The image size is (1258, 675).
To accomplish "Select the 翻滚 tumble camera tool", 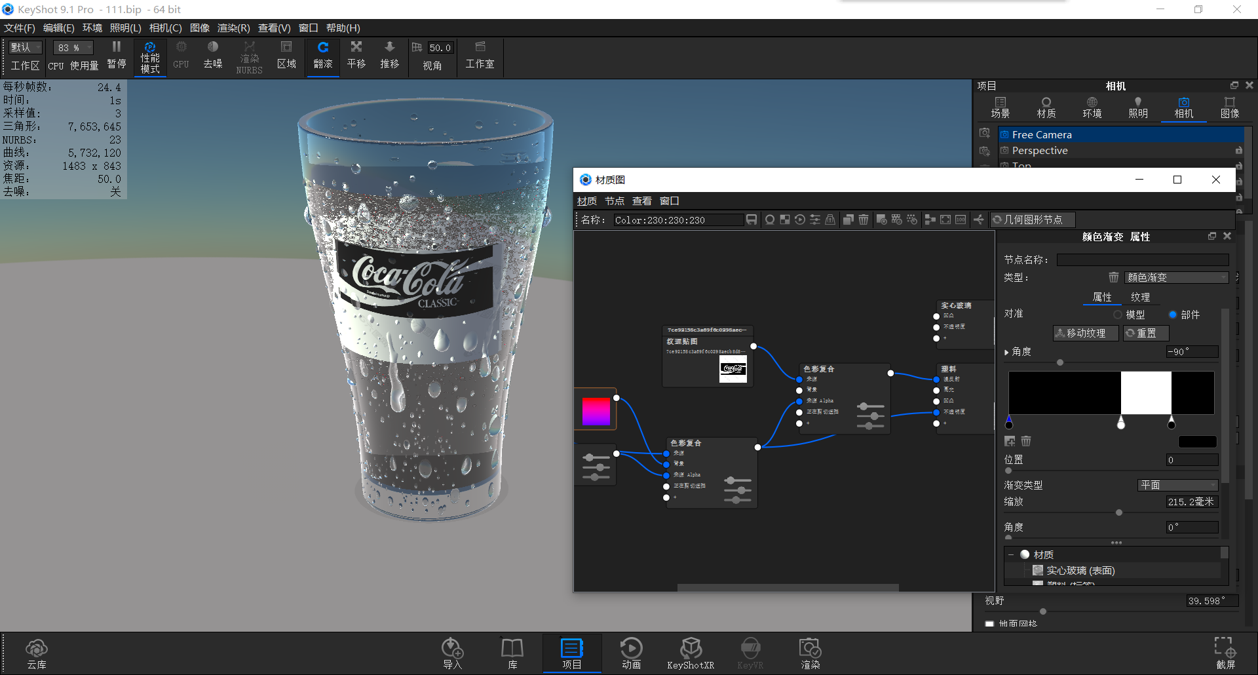I will pyautogui.click(x=322, y=56).
